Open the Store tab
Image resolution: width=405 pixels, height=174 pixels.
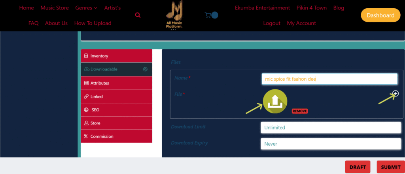point(116,123)
